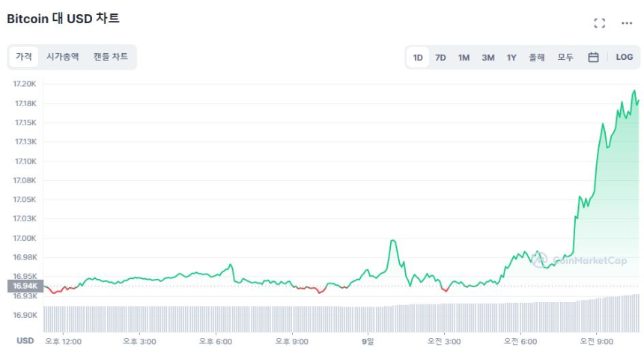Switch to the 가격 tab
Viewport: 644px width, 347px height.
(x=24, y=57)
